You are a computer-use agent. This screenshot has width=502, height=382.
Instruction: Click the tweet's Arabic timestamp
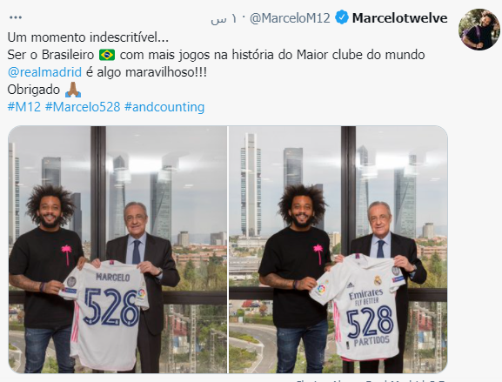click(x=224, y=19)
